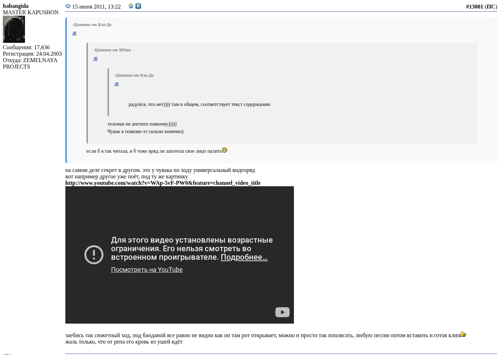This screenshot has height=355, width=500.
Task: Click the exclamation warning icon in video
Action: point(94,255)
